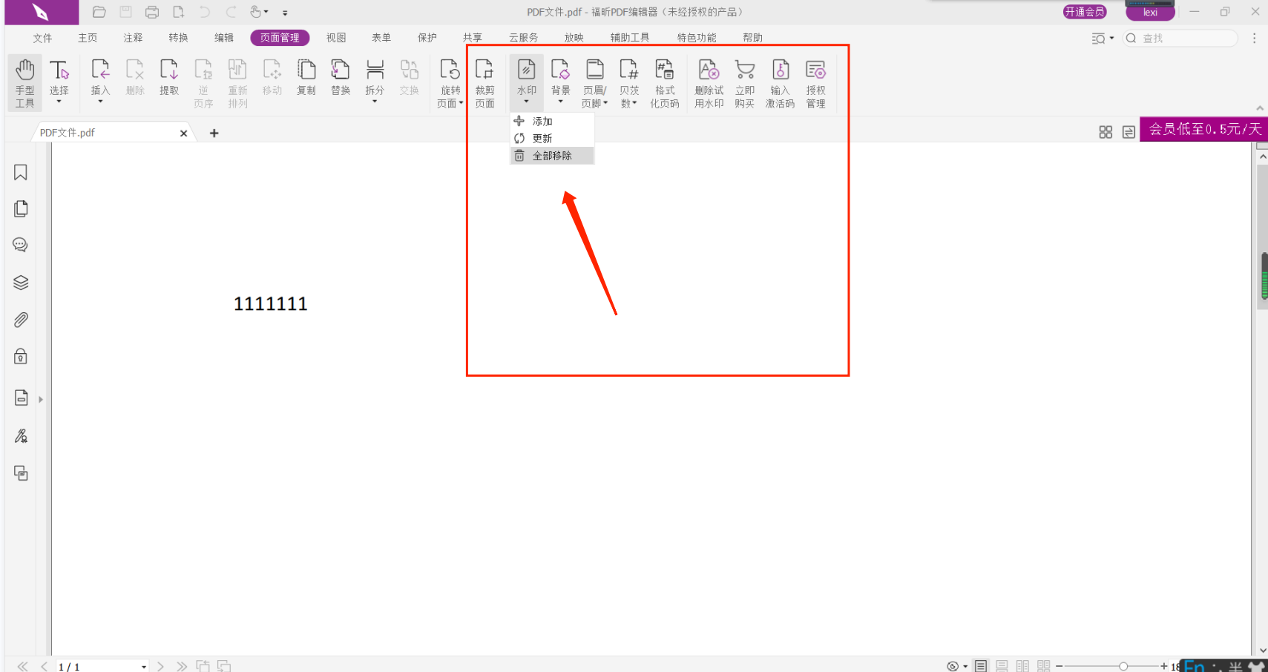Viewport: 1268px width, 672px height.
Task: Enable two-page facing view mode
Action: pyautogui.click(x=1022, y=666)
